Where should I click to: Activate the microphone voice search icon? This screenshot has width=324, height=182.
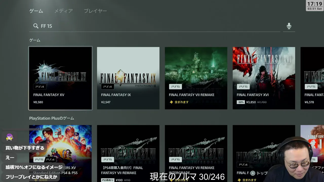pyautogui.click(x=289, y=26)
